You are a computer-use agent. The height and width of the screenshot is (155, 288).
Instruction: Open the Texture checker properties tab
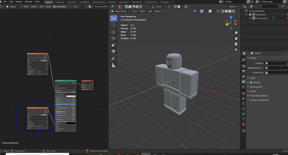pyautogui.click(x=244, y=130)
